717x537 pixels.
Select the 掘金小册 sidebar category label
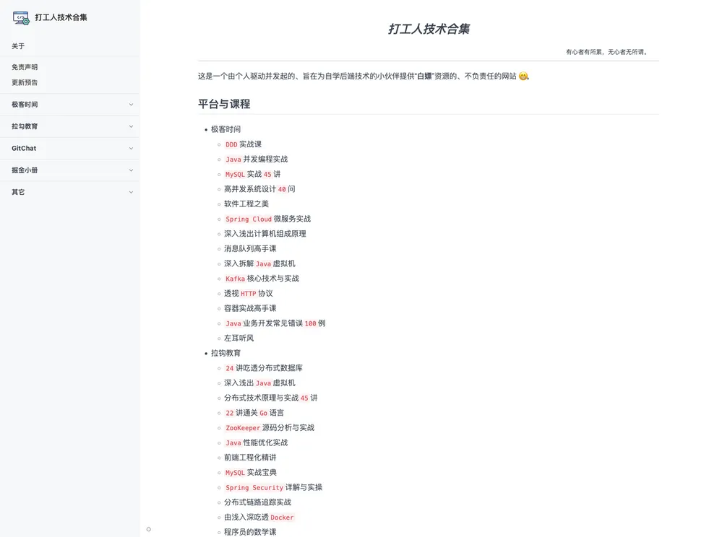[25, 170]
